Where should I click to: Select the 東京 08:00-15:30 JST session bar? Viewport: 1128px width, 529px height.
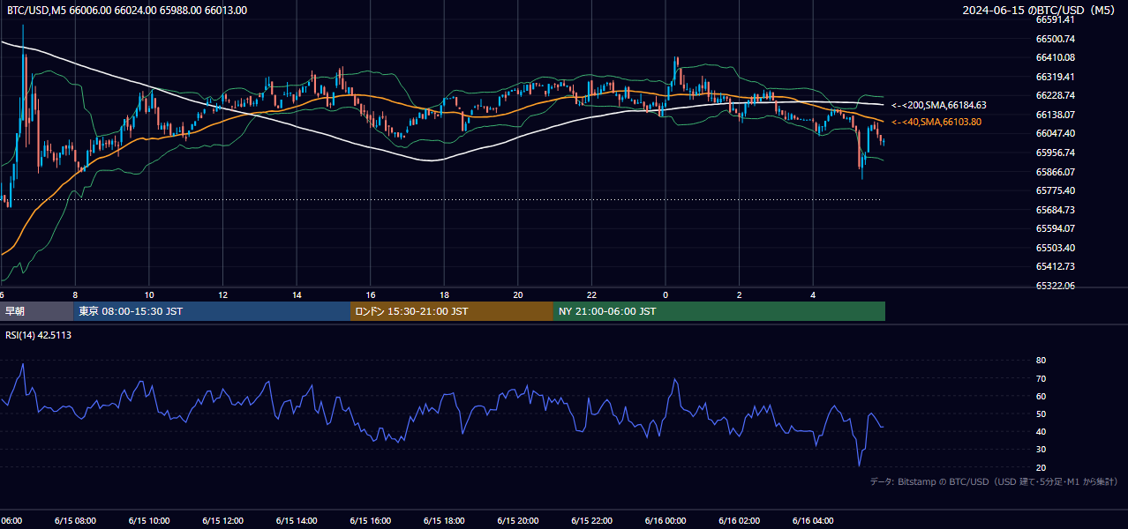coord(213,311)
